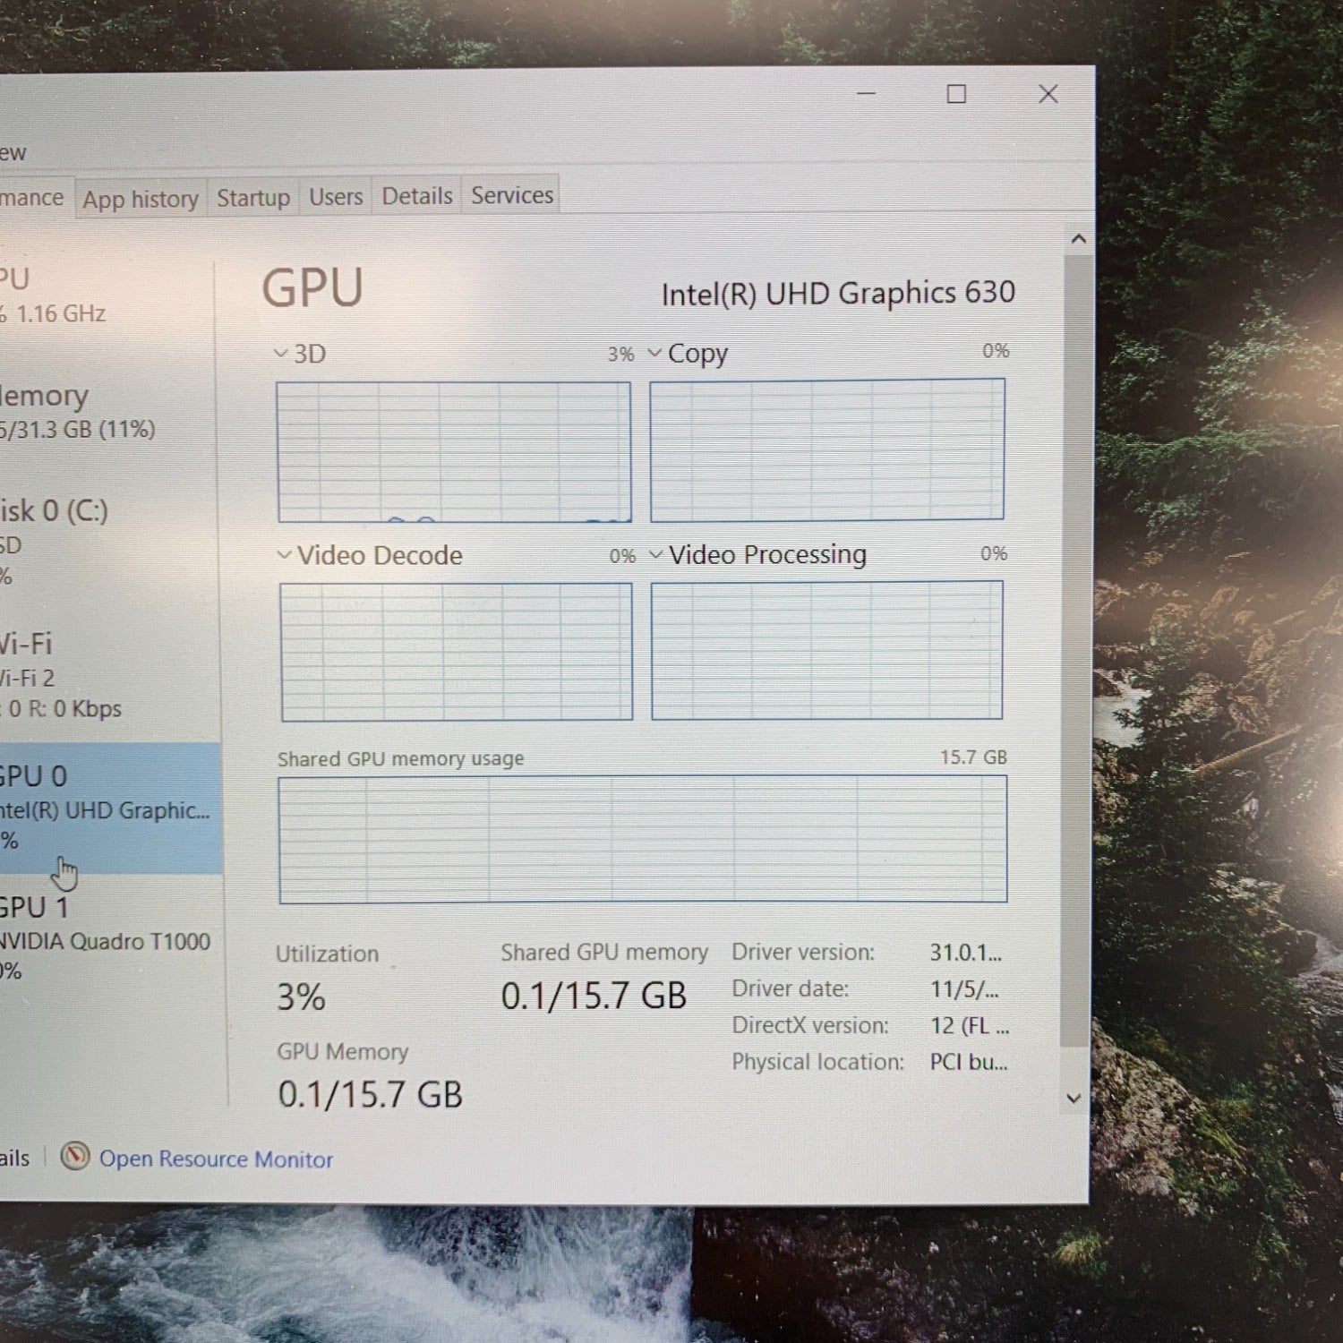Click the Physical location value PCI bu...
Viewport: 1343px width, 1343px height.
point(969,1062)
